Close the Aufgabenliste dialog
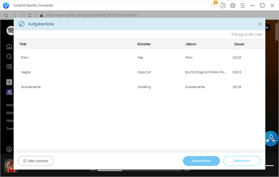This screenshot has width=279, height=177. (260, 24)
